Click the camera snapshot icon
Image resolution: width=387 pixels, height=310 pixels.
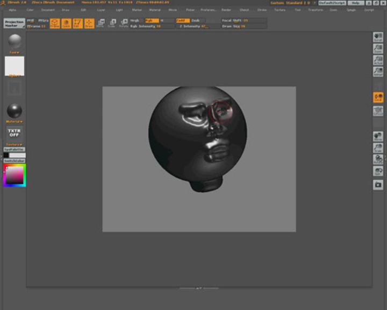[378, 185]
